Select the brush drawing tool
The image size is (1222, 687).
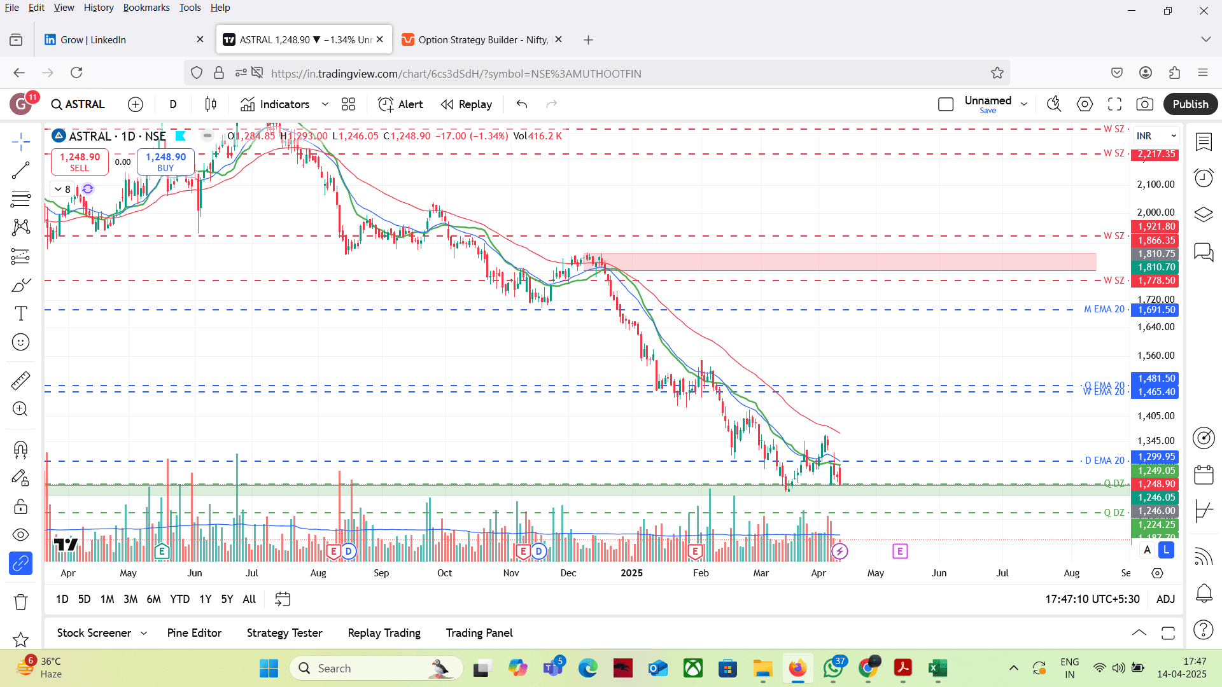20,284
